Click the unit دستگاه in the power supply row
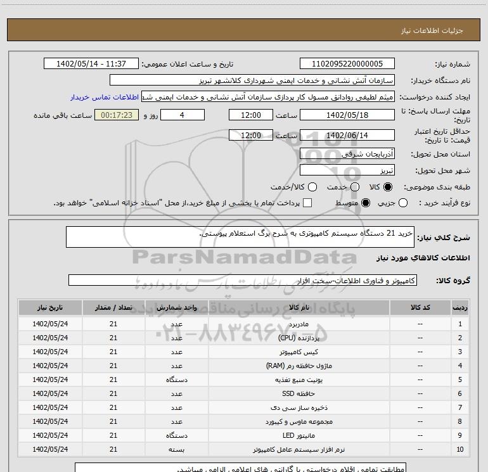 (x=176, y=380)
